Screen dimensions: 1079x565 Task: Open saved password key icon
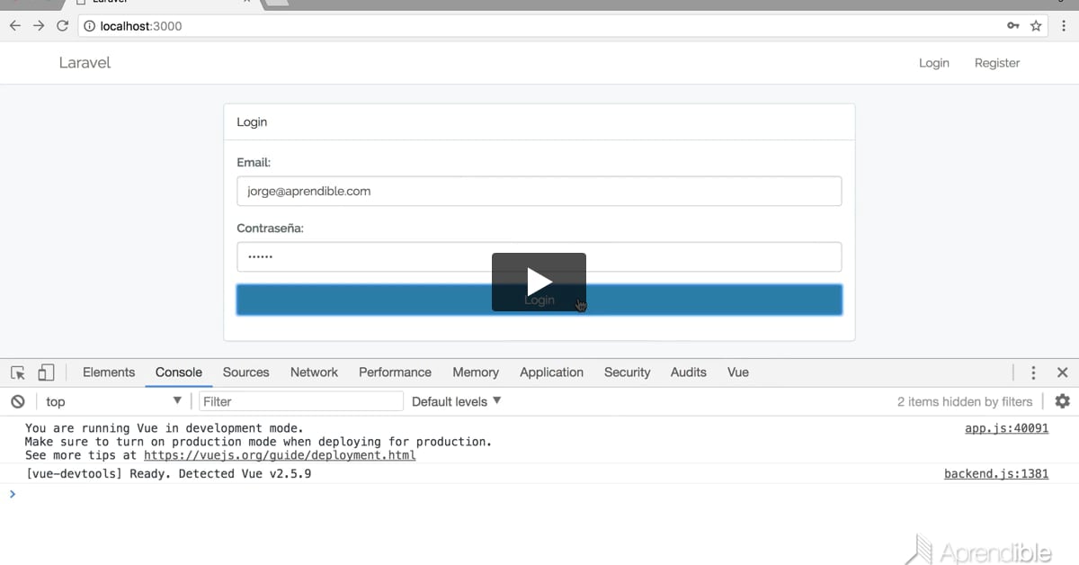(1013, 26)
